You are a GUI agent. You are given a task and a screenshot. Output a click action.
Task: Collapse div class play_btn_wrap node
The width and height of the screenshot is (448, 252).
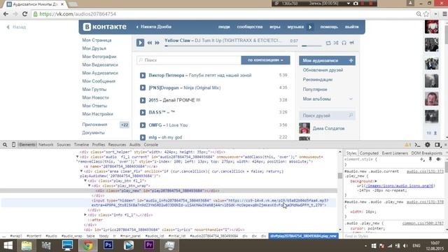tap(89, 185)
